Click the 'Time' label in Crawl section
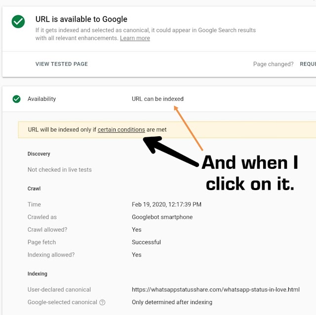The height and width of the screenshot is (315, 316). pyautogui.click(x=34, y=204)
